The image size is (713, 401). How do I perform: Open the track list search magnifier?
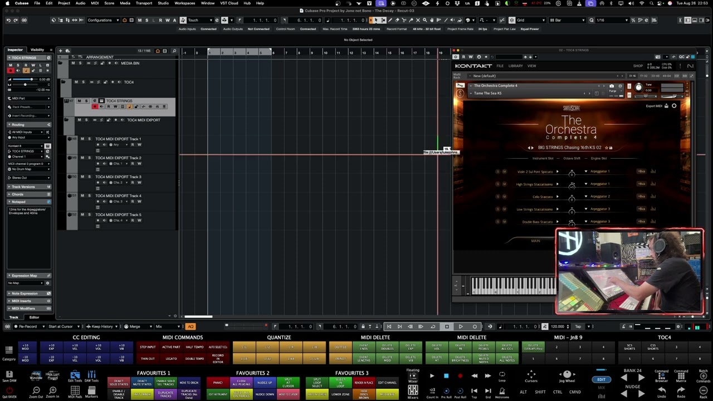[174, 51]
